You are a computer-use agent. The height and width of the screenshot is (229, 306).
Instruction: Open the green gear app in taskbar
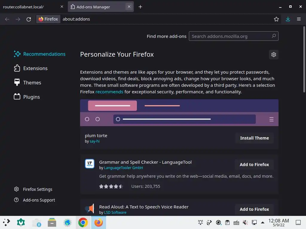point(21,222)
